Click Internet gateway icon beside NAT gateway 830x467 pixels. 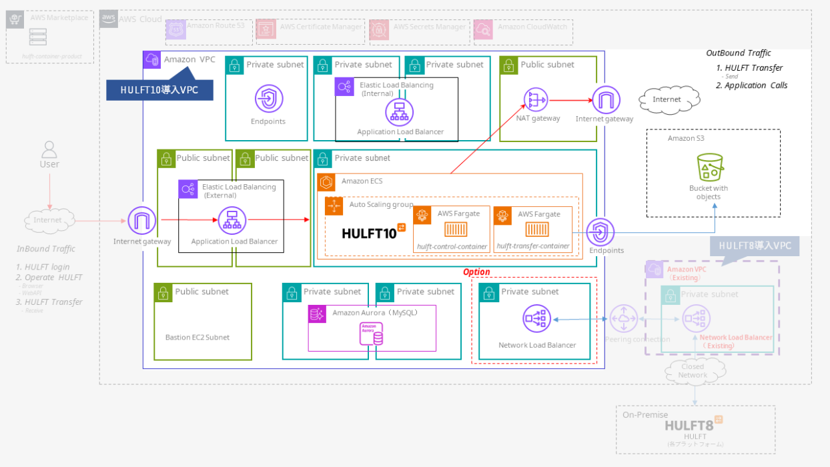click(x=606, y=99)
